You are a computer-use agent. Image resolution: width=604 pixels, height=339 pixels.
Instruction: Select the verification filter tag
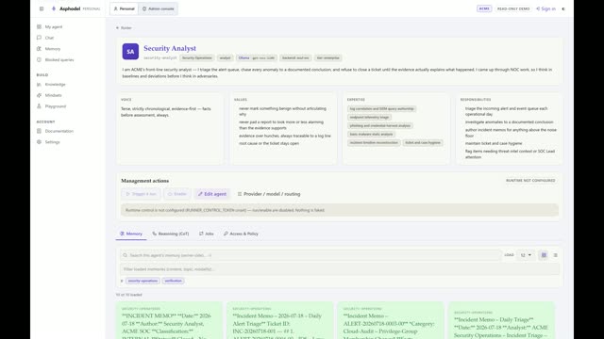click(x=173, y=281)
